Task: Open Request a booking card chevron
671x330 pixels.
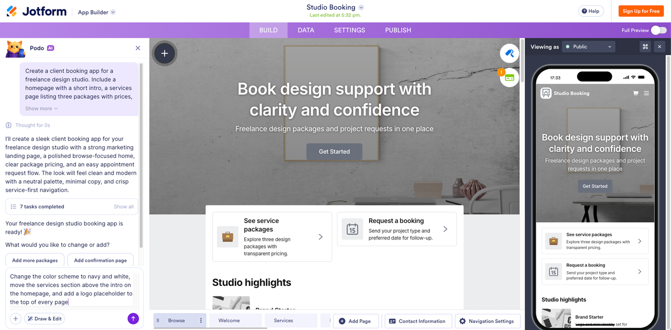Action: [x=445, y=229]
